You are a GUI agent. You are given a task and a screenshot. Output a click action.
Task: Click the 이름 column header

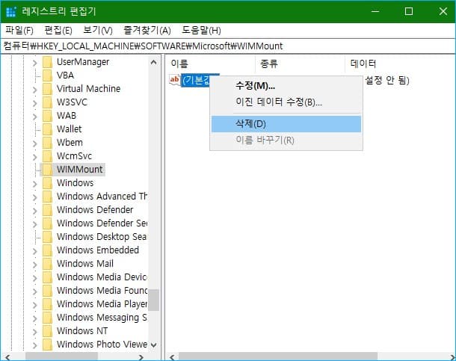tap(212, 64)
